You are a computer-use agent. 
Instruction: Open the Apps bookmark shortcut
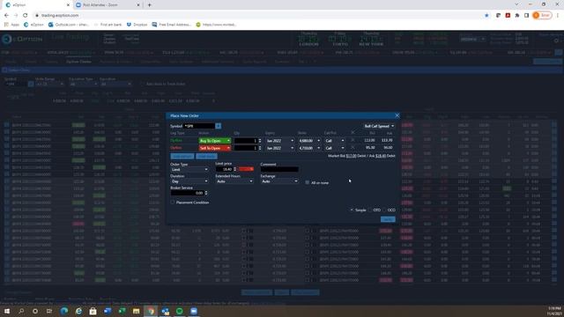pyautogui.click(x=11, y=25)
